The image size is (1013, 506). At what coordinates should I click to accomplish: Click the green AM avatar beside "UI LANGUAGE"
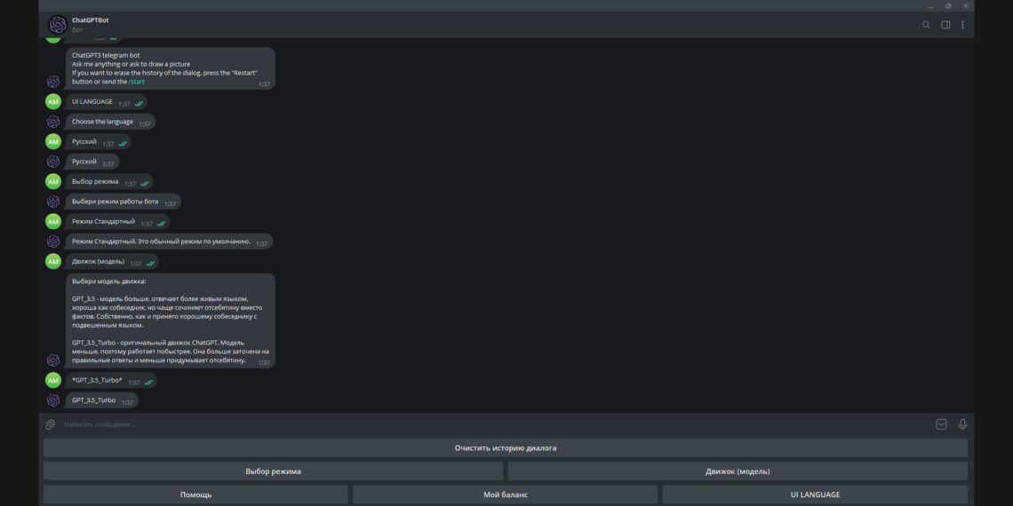[53, 102]
